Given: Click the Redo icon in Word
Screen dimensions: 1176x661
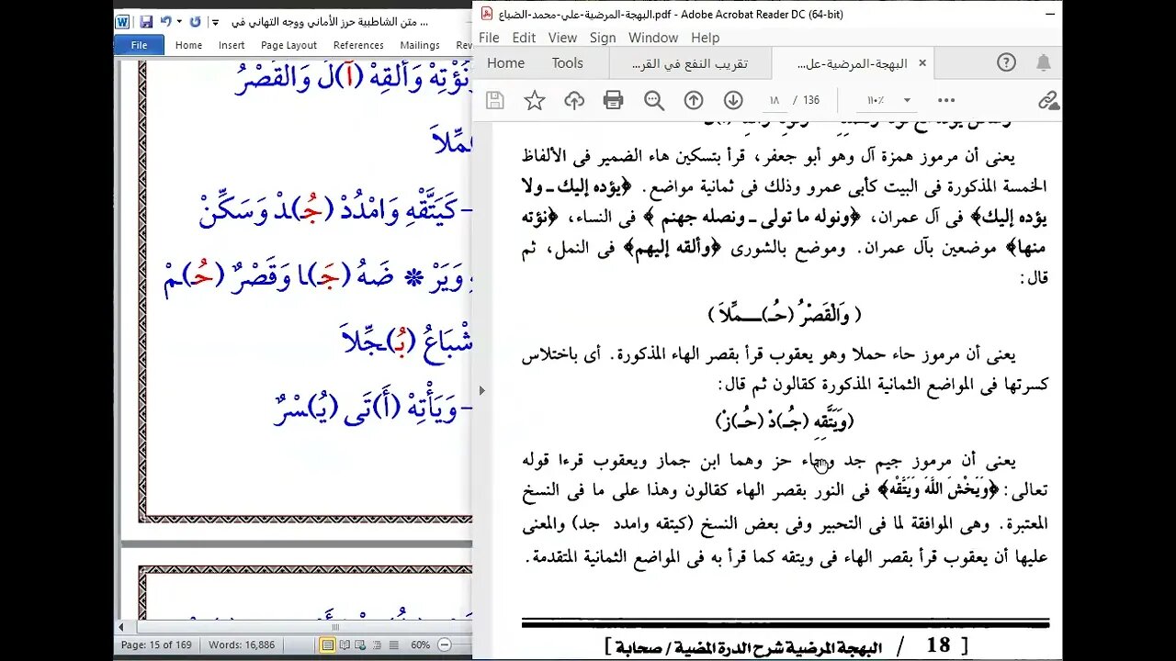Looking at the screenshot, I should [194, 21].
